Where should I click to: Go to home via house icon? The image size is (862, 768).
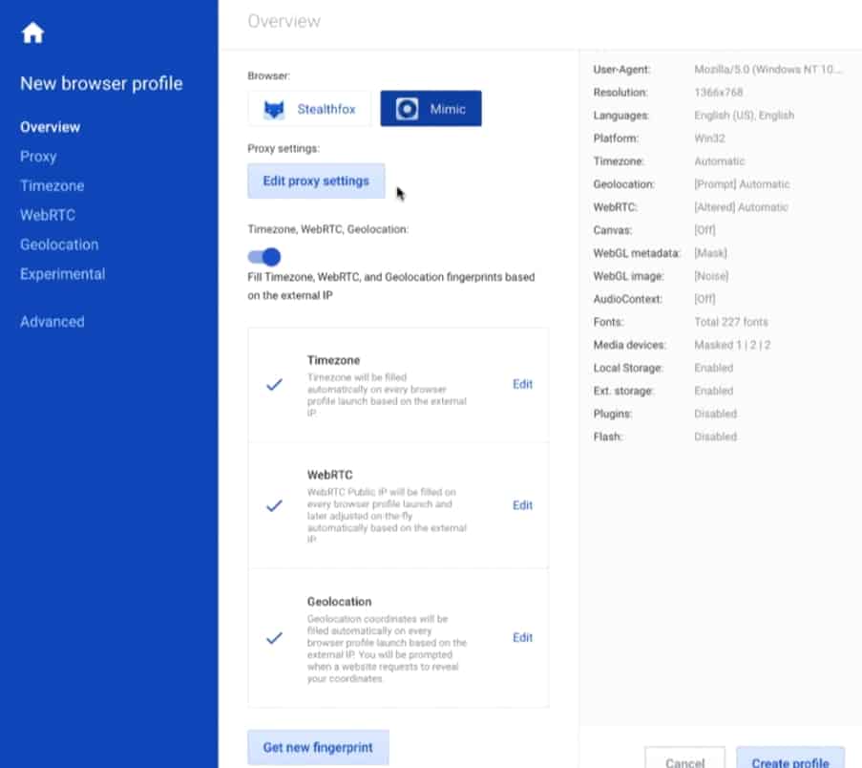coord(32,32)
